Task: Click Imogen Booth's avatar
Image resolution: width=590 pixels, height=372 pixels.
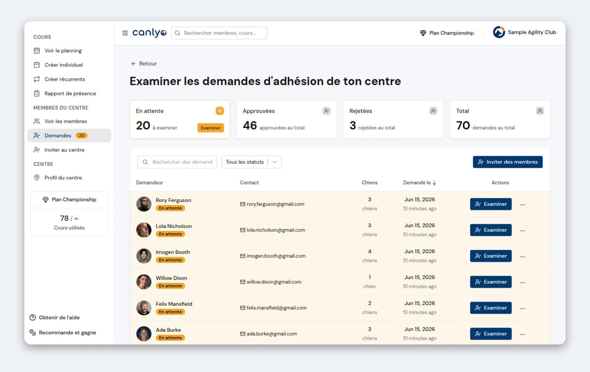Action: (144, 256)
